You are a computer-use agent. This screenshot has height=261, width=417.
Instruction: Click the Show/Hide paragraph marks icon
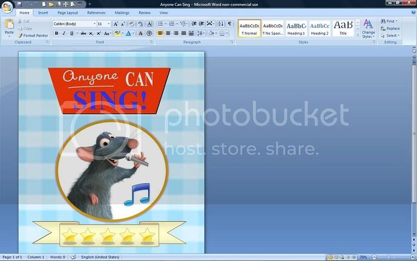230,24
